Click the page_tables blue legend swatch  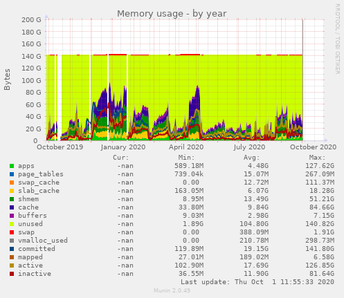tap(12, 174)
